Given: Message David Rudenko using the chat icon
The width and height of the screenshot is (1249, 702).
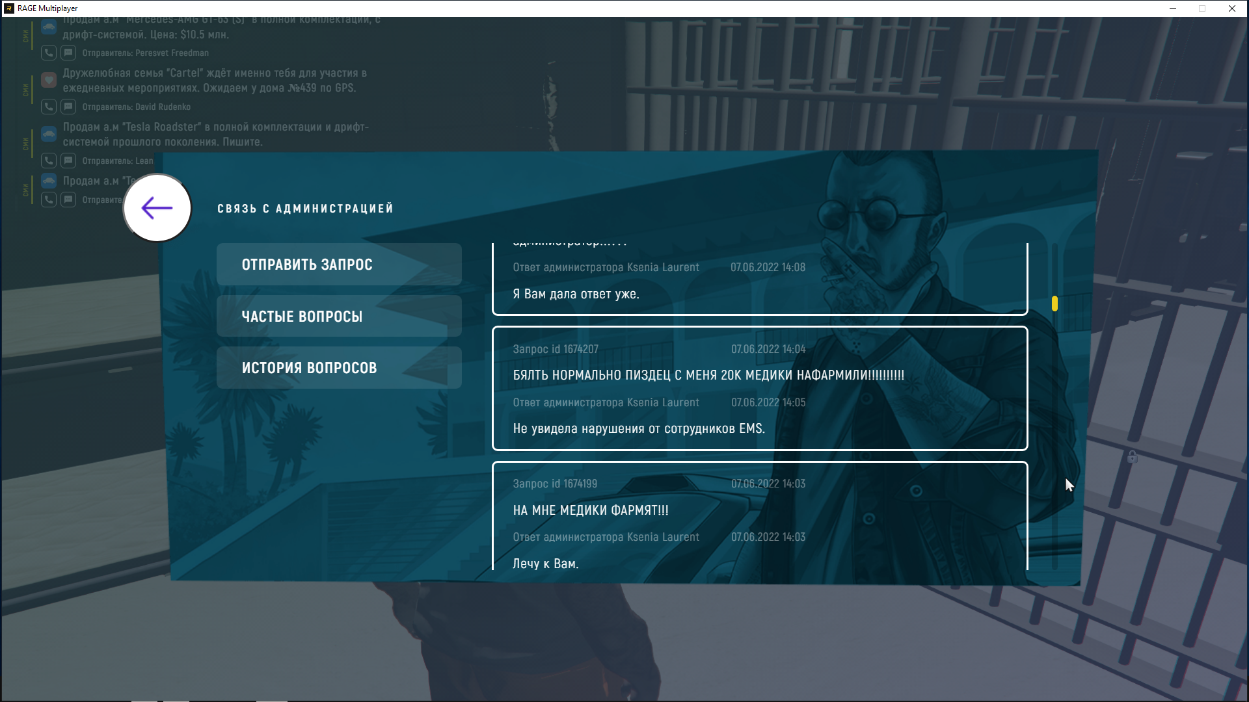Looking at the screenshot, I should (x=68, y=107).
